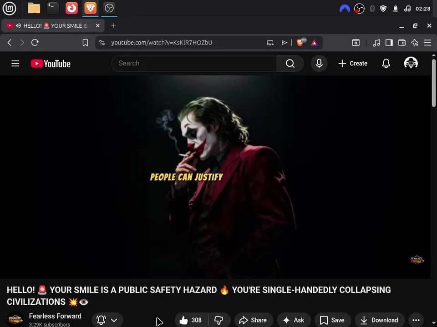The width and height of the screenshot is (437, 327).
Task: View site information and settings
Action: [x=102, y=43]
